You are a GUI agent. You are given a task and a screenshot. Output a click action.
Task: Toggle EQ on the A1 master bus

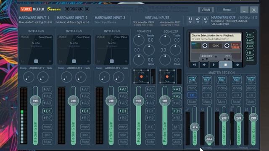point(192,95)
